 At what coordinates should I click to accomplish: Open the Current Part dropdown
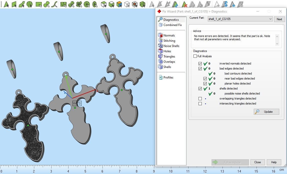[x=240, y=19]
